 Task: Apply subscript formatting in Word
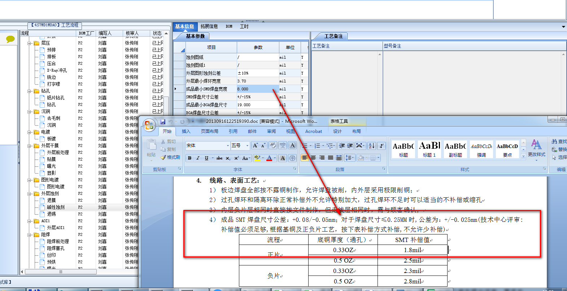(228, 158)
